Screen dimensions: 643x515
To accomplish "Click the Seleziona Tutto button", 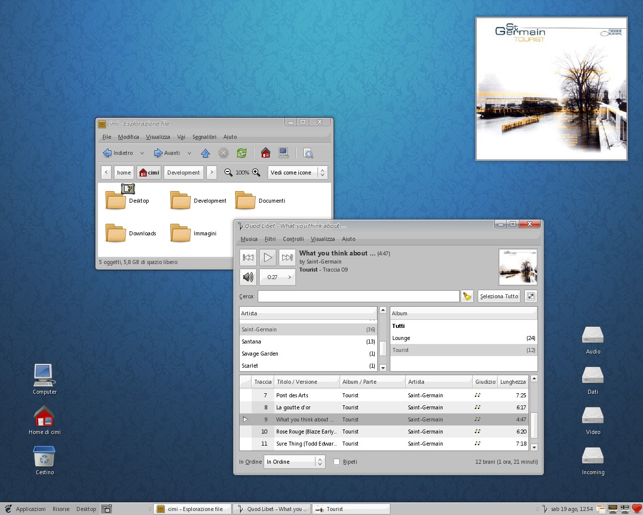I will tap(499, 296).
